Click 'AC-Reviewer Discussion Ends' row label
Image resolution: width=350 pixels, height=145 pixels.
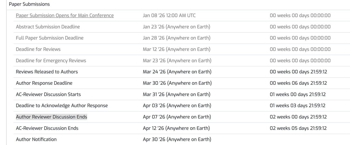47,128
